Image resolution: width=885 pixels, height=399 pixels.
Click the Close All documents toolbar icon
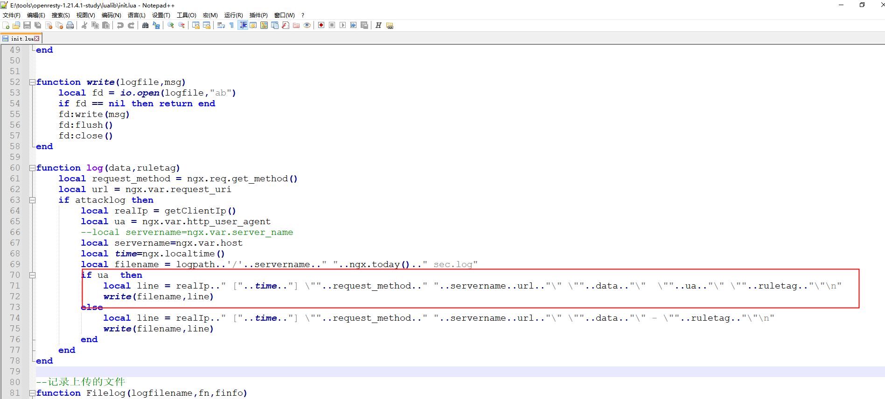tap(59, 25)
